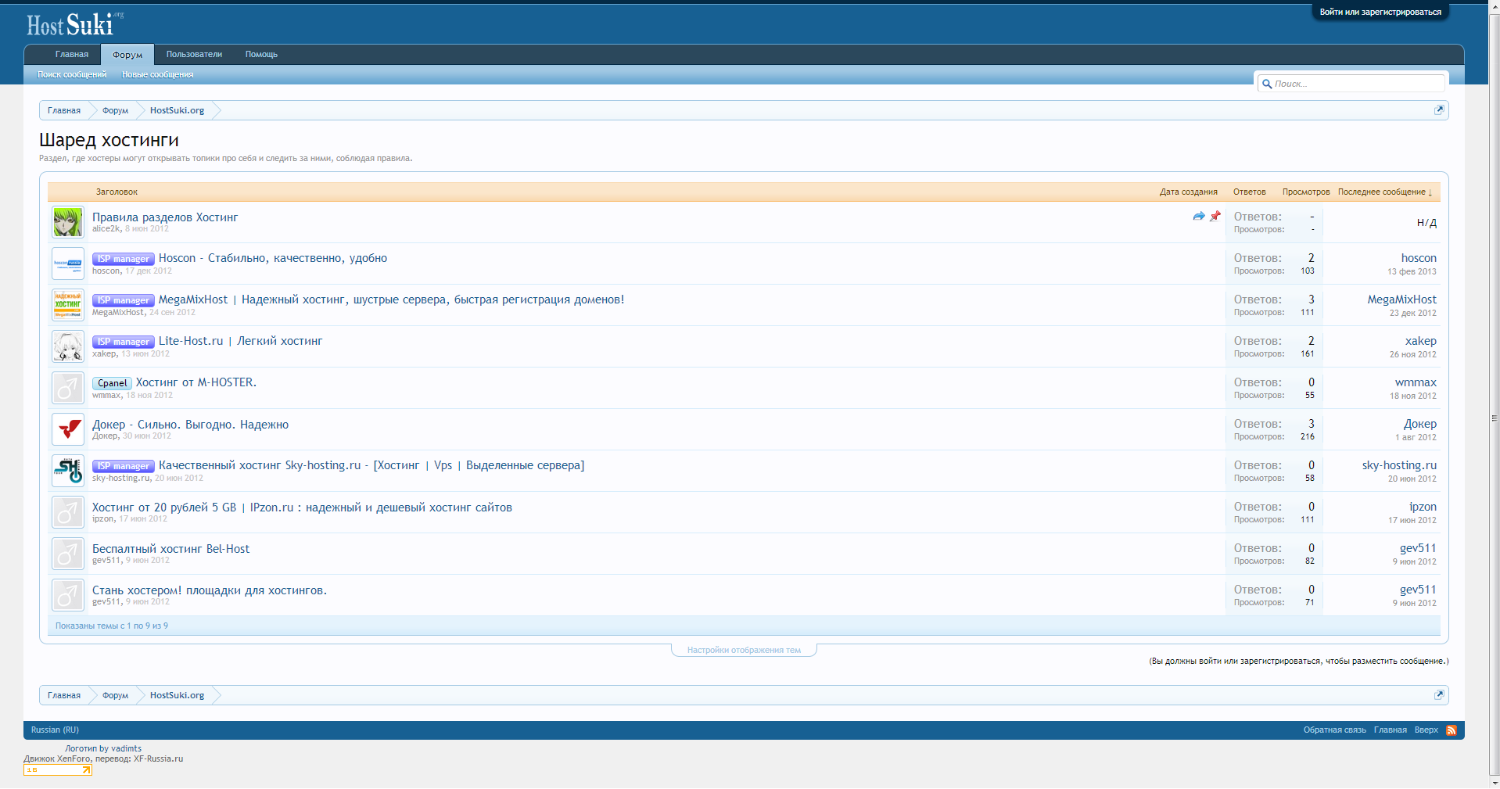
Task: Expand the thread display settings panel
Action: (744, 650)
